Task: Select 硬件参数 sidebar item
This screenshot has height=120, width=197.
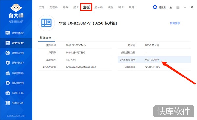Action: pyautogui.click(x=16, y=43)
